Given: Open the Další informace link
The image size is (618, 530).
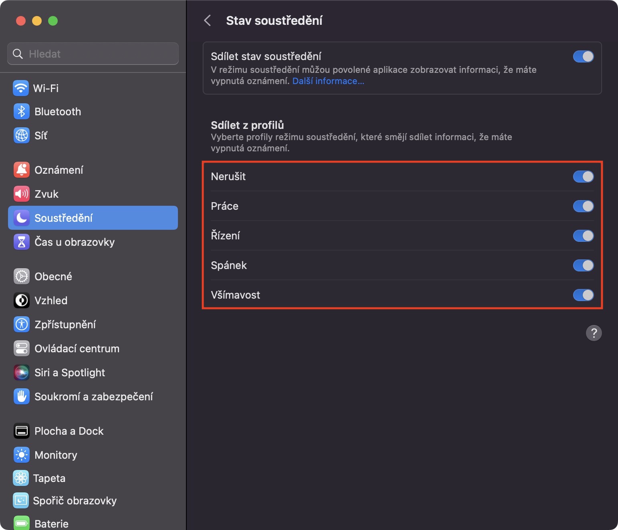Looking at the screenshot, I should (x=328, y=81).
